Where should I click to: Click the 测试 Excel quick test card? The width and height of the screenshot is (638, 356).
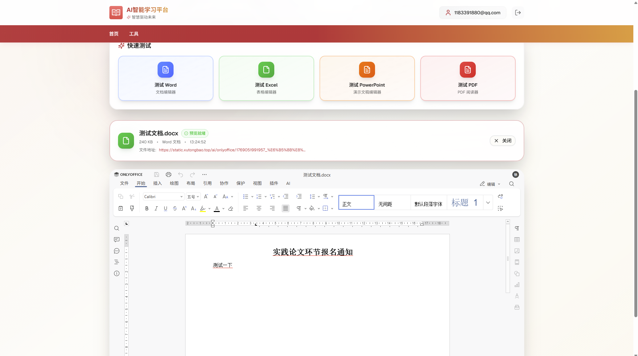point(266,78)
